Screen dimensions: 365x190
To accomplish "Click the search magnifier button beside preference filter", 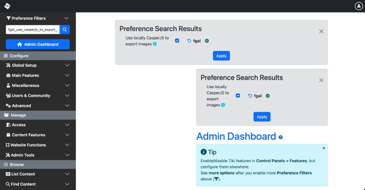I will (65, 29).
